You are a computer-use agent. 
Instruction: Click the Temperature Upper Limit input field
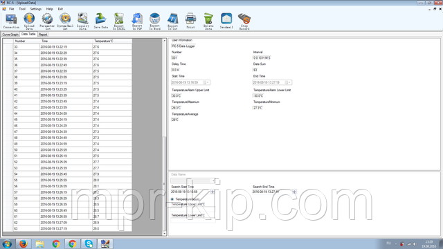[193, 209]
